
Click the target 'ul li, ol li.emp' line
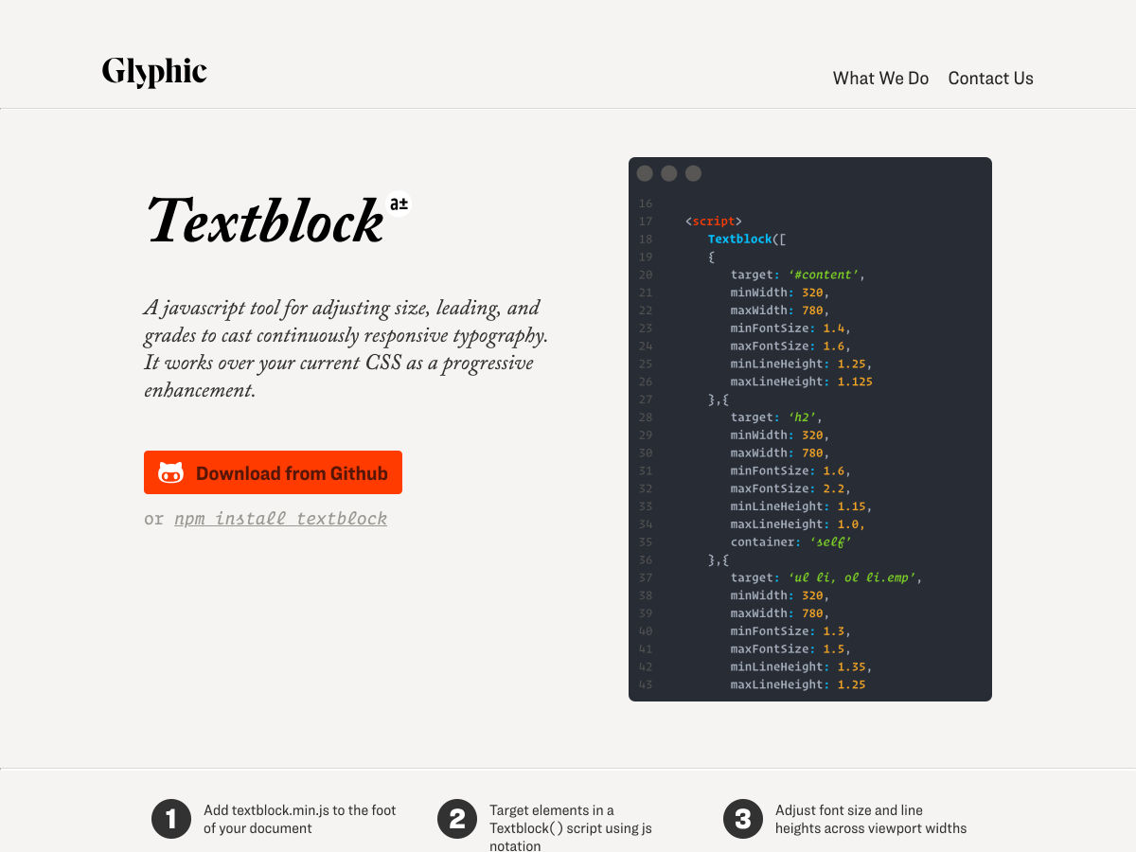(x=825, y=577)
